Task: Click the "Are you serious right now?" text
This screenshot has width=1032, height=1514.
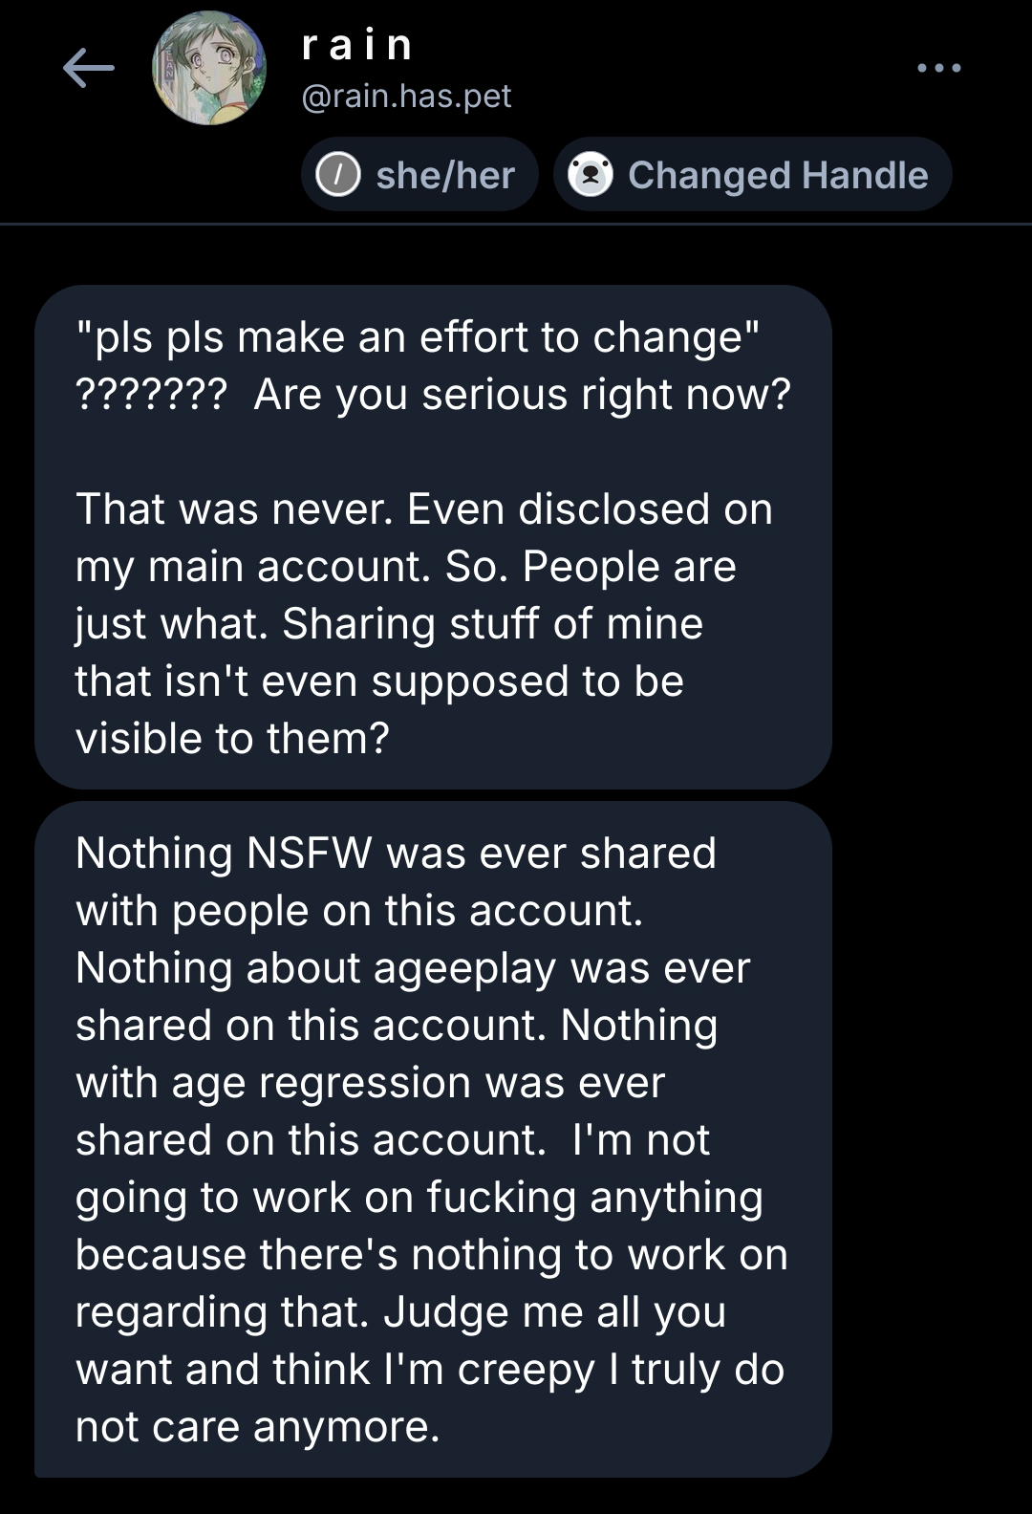Action: click(x=522, y=395)
